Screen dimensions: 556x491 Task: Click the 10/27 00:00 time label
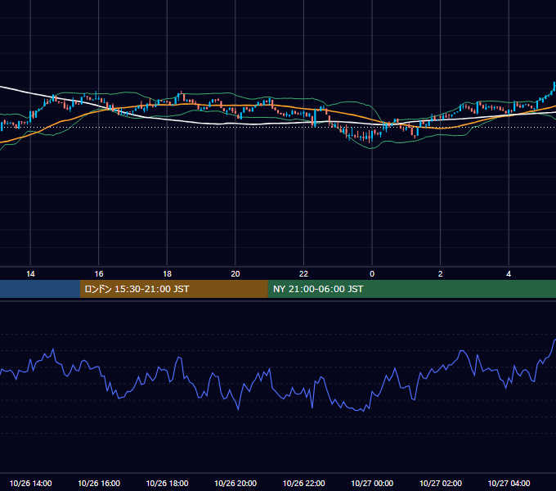point(372,483)
